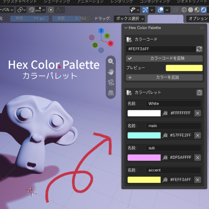Click the cyan main color swatch
209x209 pixels.
coord(144,136)
